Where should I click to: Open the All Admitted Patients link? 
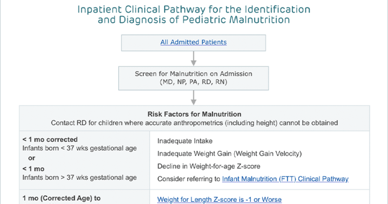click(x=193, y=42)
